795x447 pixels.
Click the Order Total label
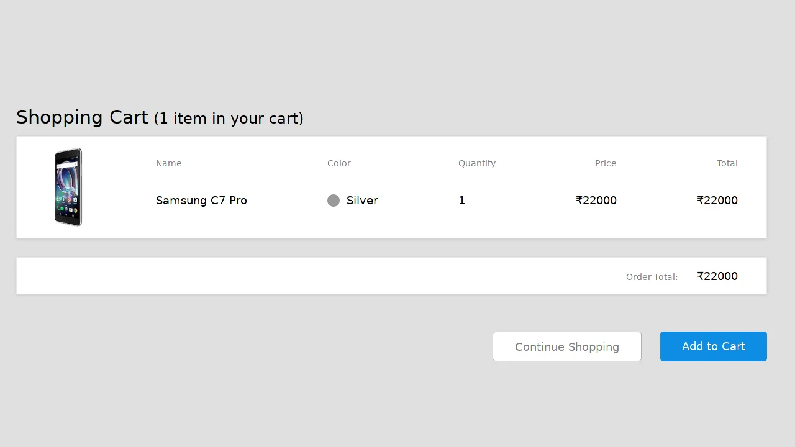coord(652,276)
